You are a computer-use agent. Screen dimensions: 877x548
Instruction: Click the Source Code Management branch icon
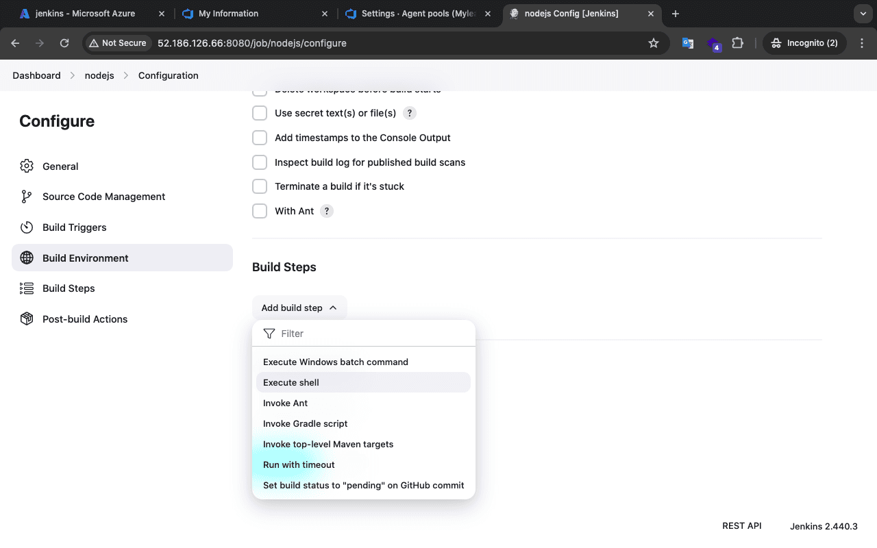coord(27,197)
